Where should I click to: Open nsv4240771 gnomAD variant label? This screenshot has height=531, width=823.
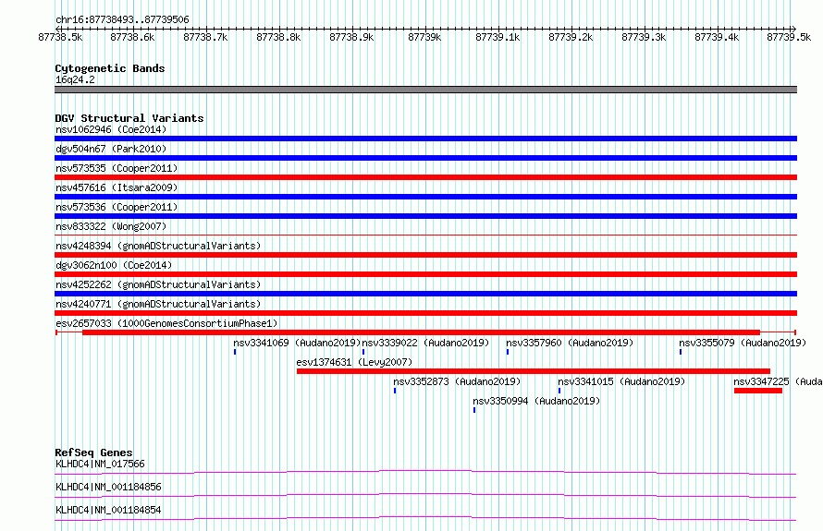[158, 304]
